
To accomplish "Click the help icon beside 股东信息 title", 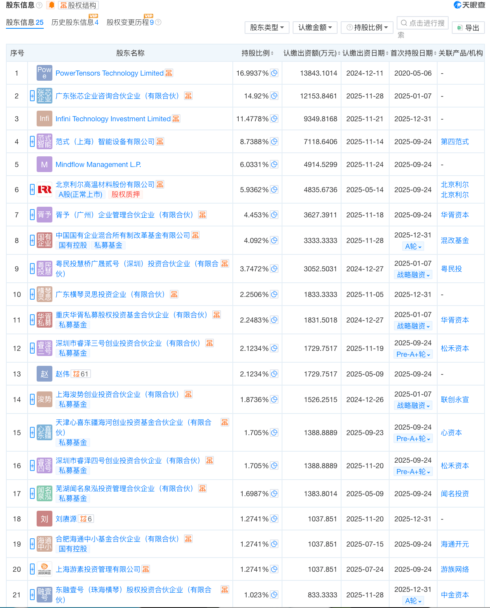I will click(x=39, y=5).
